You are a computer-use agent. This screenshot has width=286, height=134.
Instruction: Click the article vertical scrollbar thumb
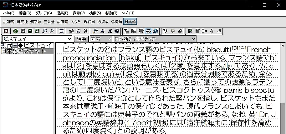click(x=283, y=118)
